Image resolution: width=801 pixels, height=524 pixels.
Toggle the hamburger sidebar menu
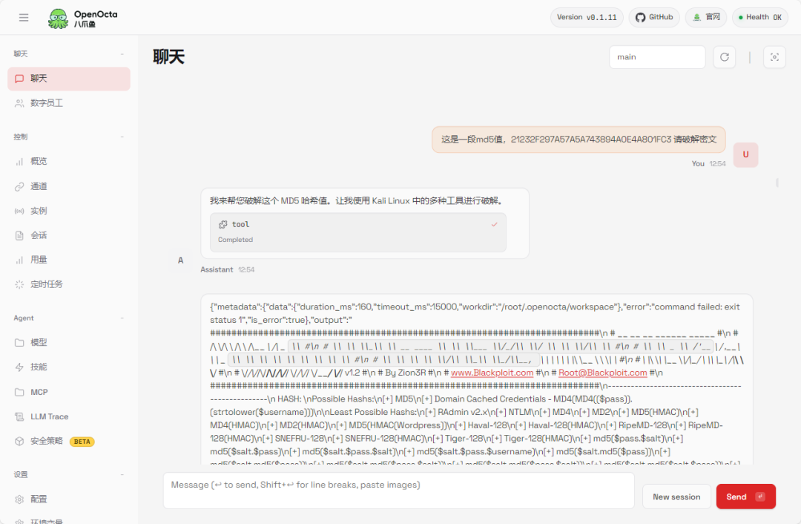click(x=24, y=17)
